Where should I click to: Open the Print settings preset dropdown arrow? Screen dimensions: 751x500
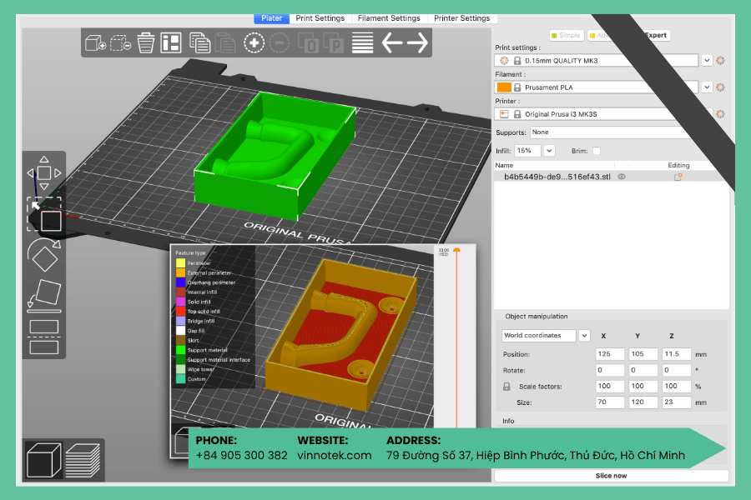[x=707, y=61]
